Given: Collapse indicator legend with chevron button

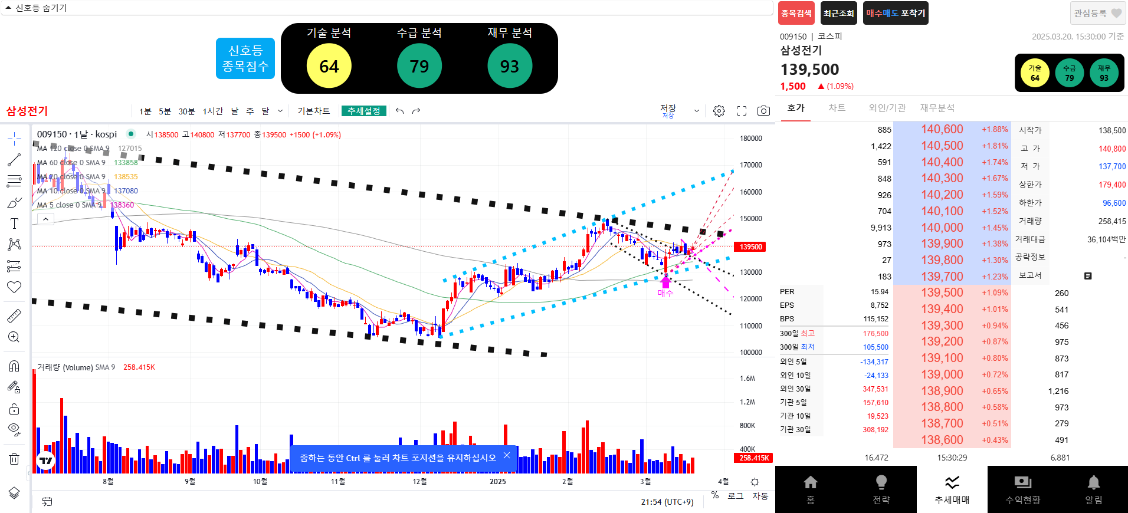Looking at the screenshot, I should pyautogui.click(x=45, y=219).
